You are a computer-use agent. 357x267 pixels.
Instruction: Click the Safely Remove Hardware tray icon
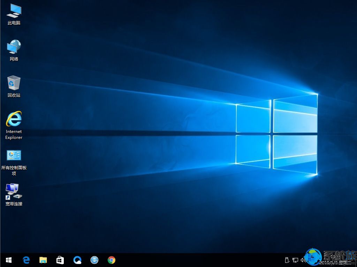tap(287, 260)
